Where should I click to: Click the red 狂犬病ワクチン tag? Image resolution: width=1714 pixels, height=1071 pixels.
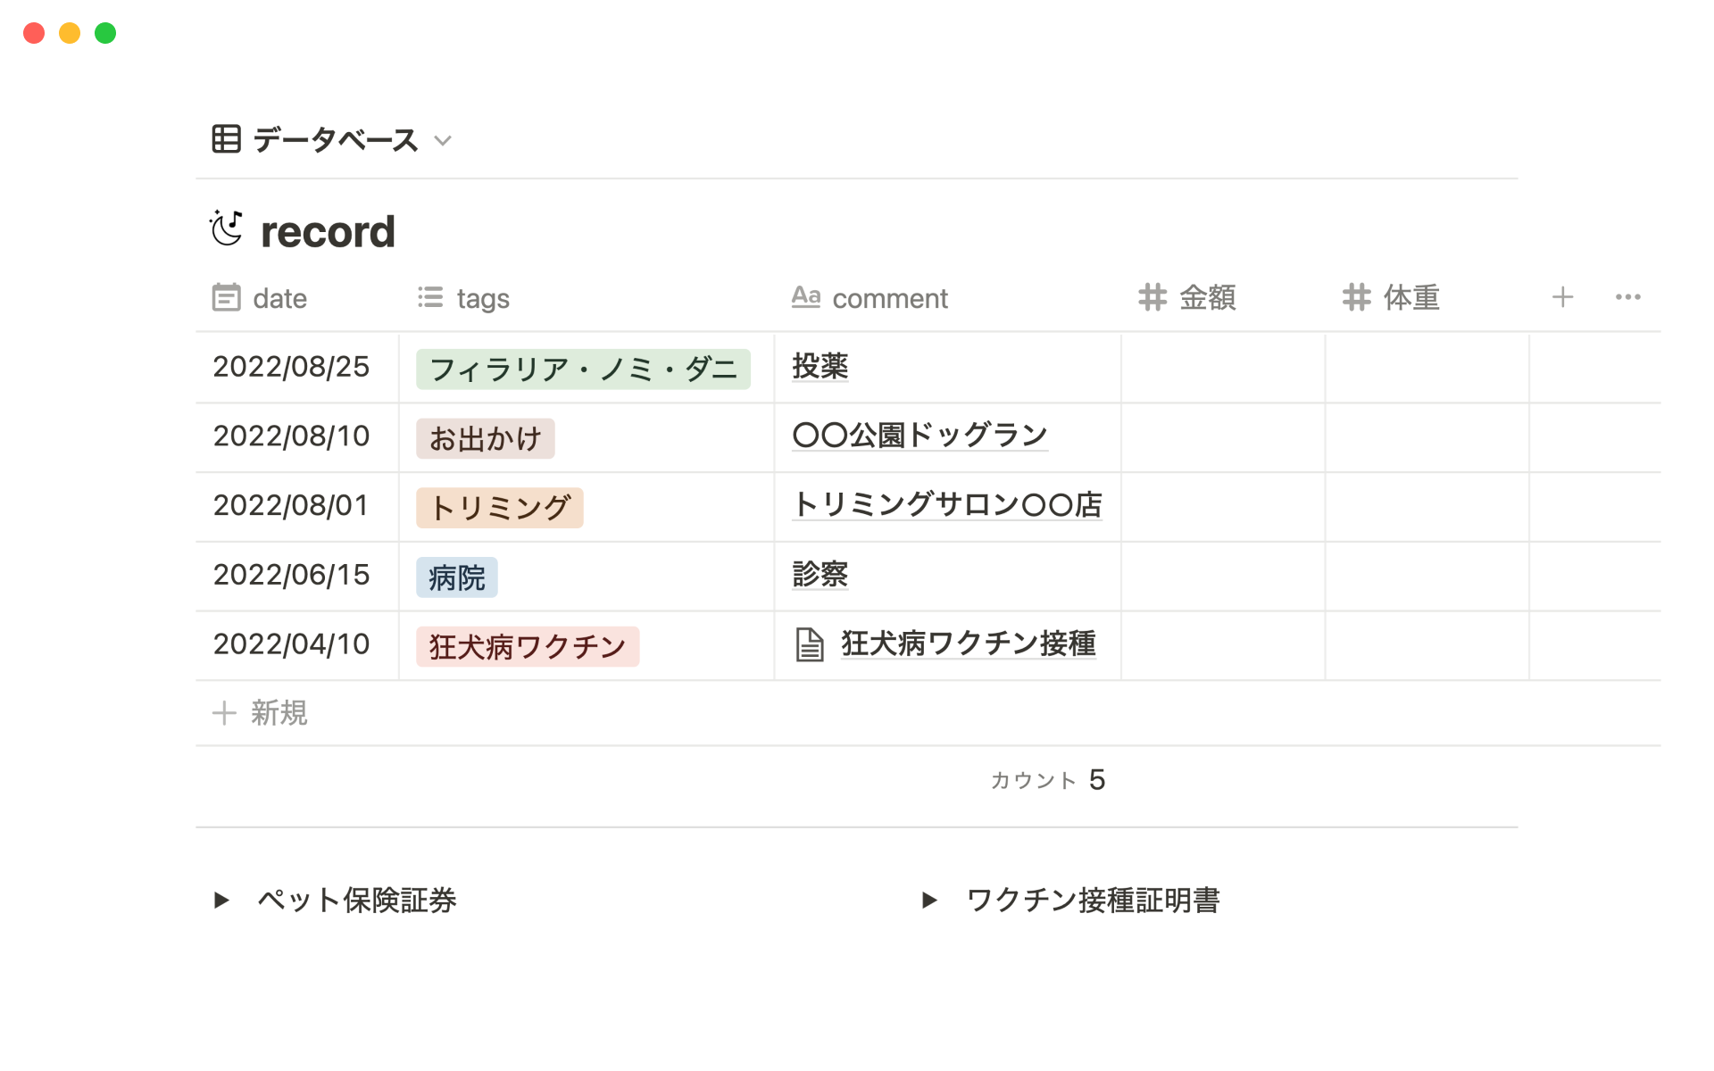coord(527,646)
